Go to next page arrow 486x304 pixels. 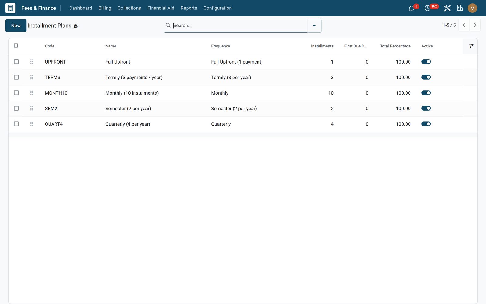click(475, 25)
